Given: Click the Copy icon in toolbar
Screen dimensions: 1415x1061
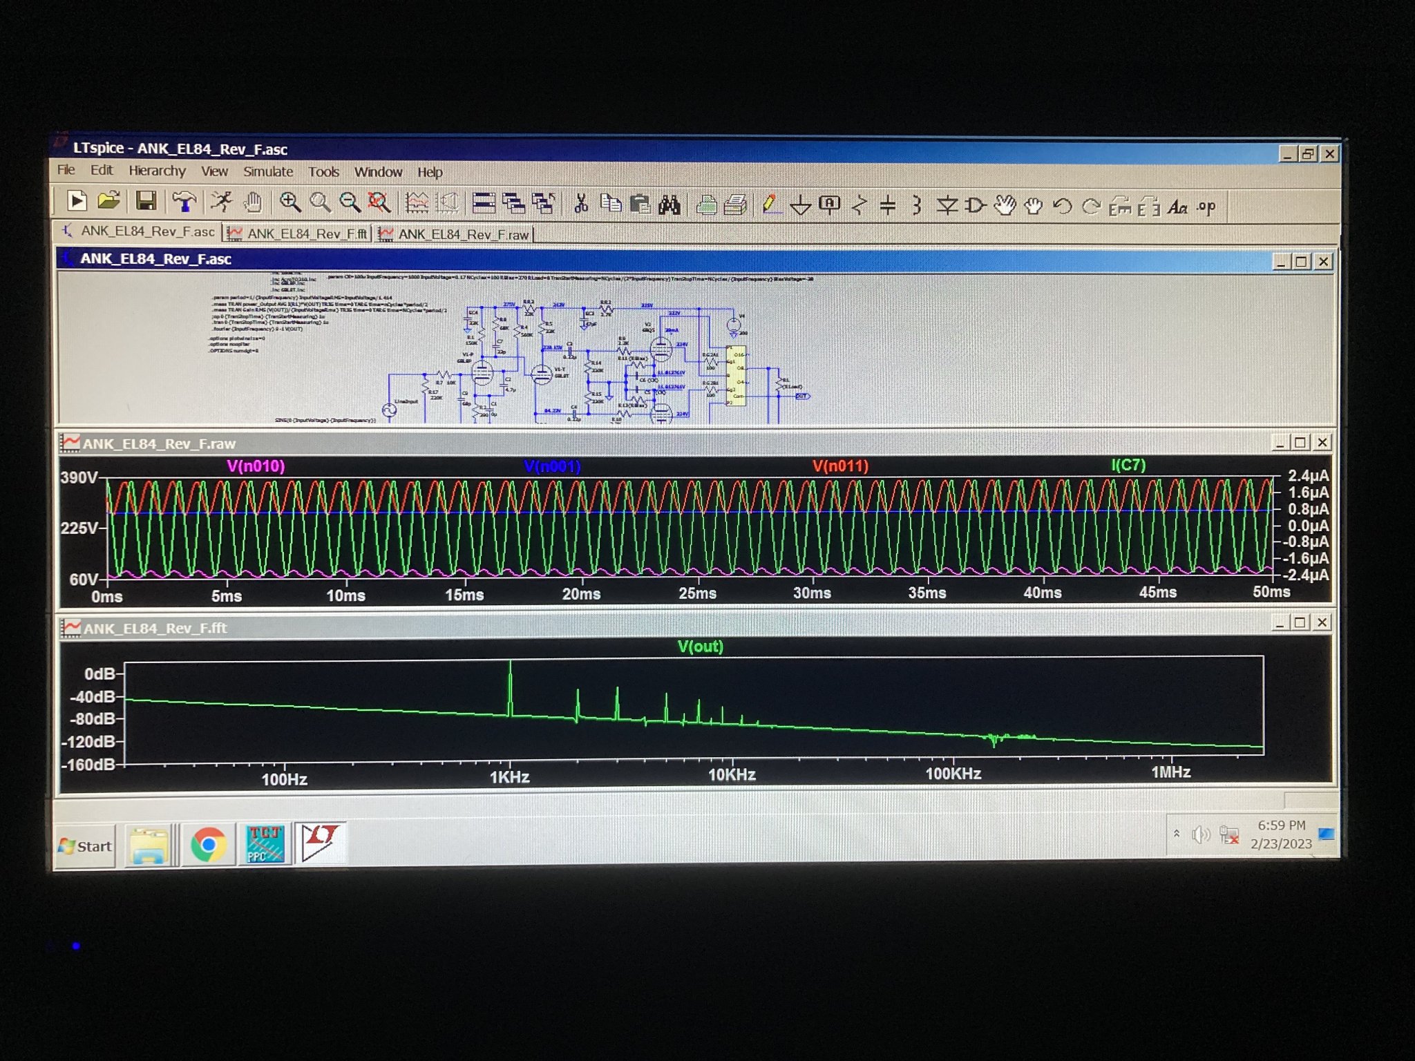Looking at the screenshot, I should pos(610,203).
